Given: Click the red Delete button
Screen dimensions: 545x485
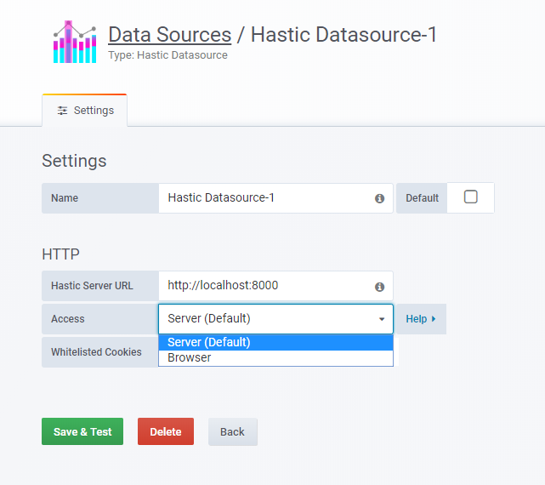Looking at the screenshot, I should tap(166, 431).
